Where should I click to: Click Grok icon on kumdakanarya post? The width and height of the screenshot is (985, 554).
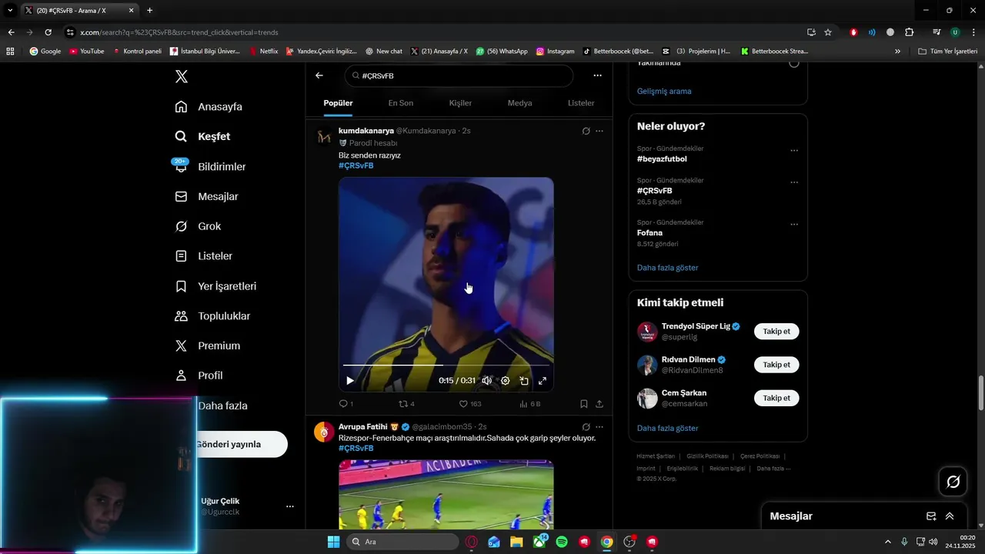586,131
